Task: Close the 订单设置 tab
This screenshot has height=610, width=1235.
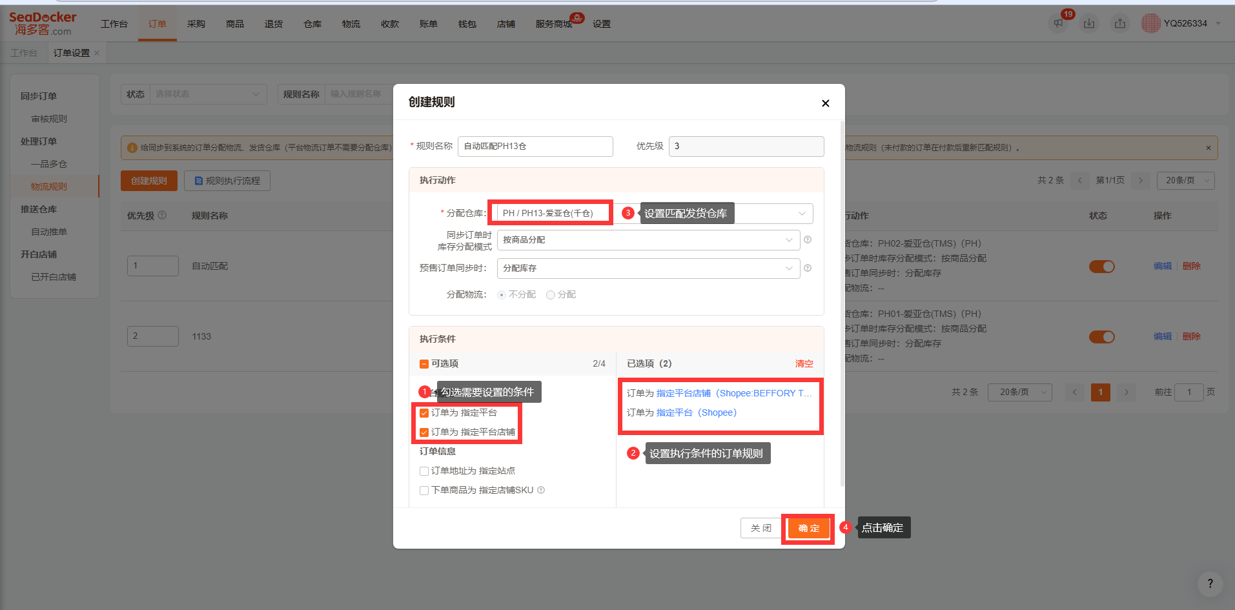Action: click(97, 53)
